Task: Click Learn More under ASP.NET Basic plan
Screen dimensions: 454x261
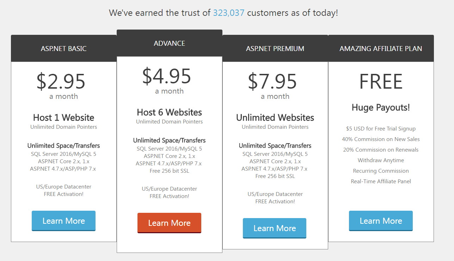Action: click(63, 221)
